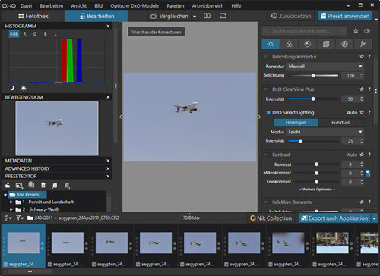Screen dimensions: 380x276
Task: Click Export nach Applikation button
Action: (334, 218)
